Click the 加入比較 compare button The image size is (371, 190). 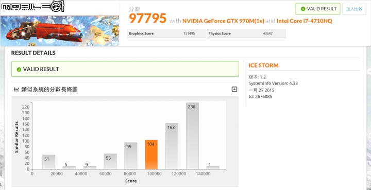pyautogui.click(x=354, y=9)
